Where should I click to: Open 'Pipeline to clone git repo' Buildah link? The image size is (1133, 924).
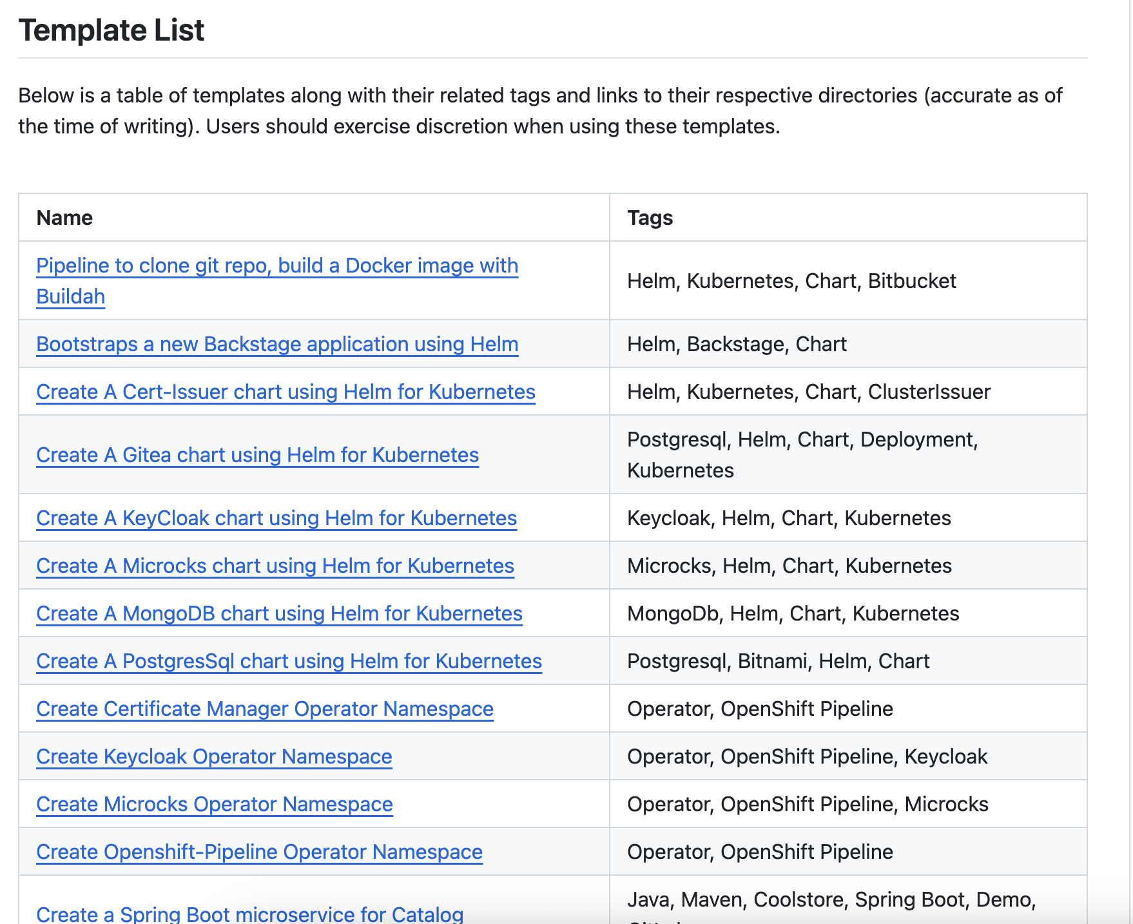[277, 281]
